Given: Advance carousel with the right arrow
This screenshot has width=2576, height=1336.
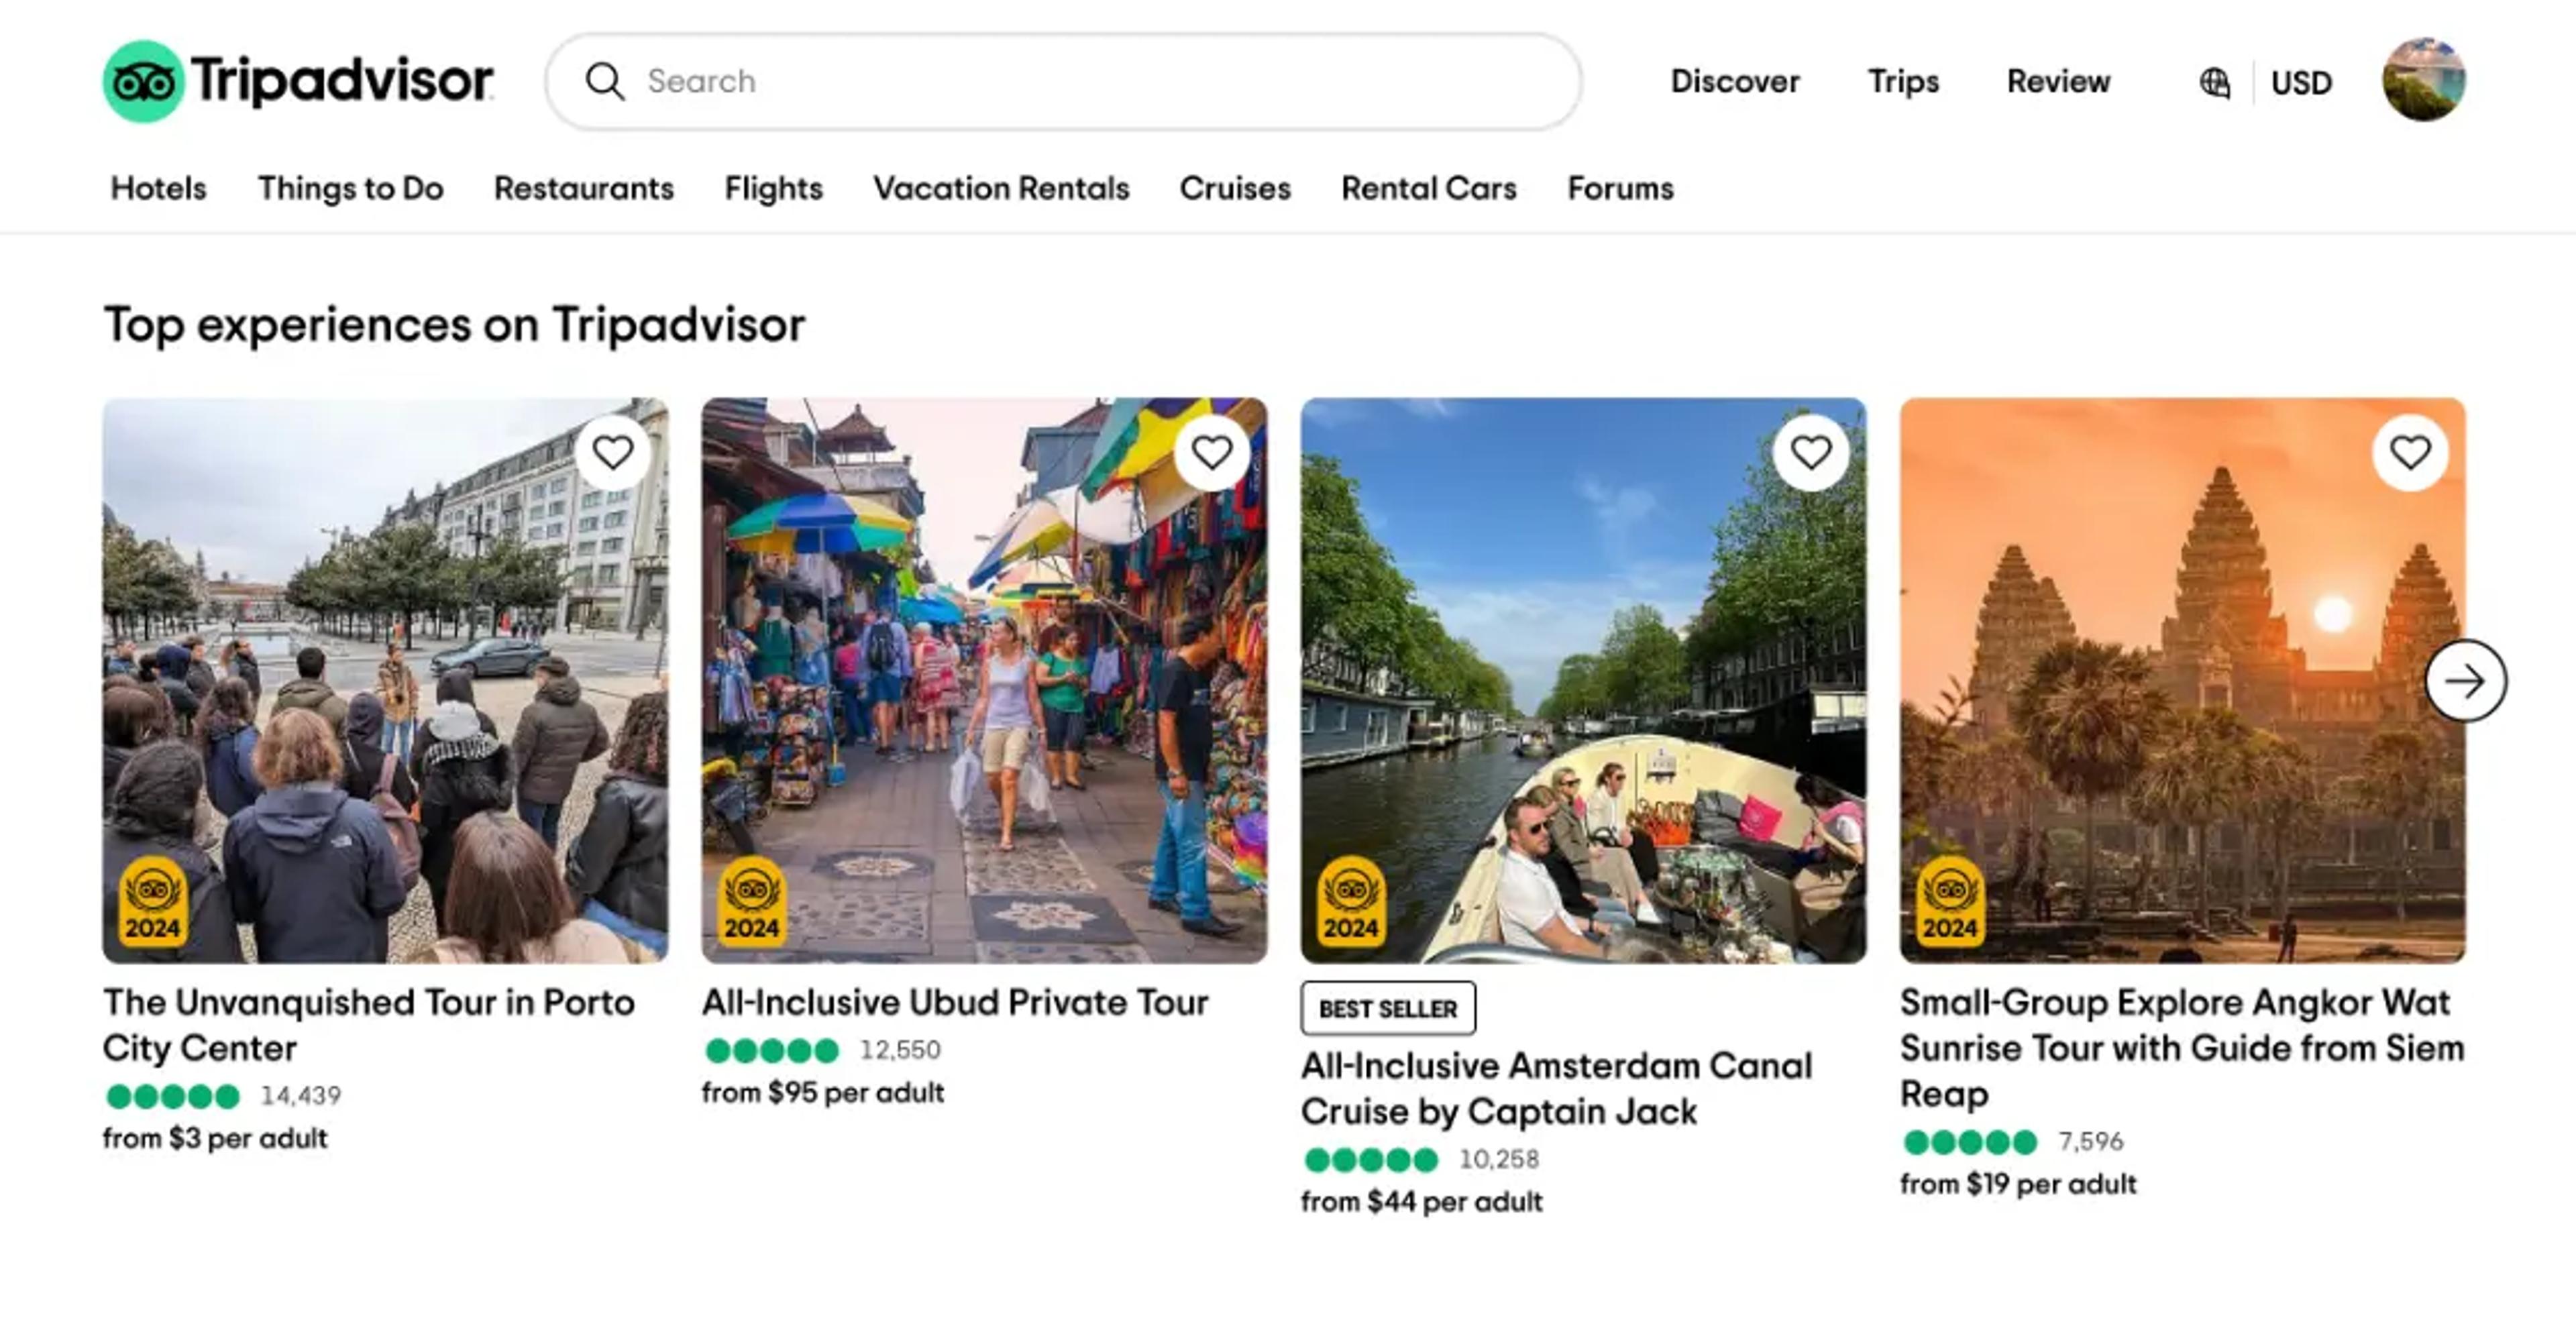Looking at the screenshot, I should tap(2466, 681).
